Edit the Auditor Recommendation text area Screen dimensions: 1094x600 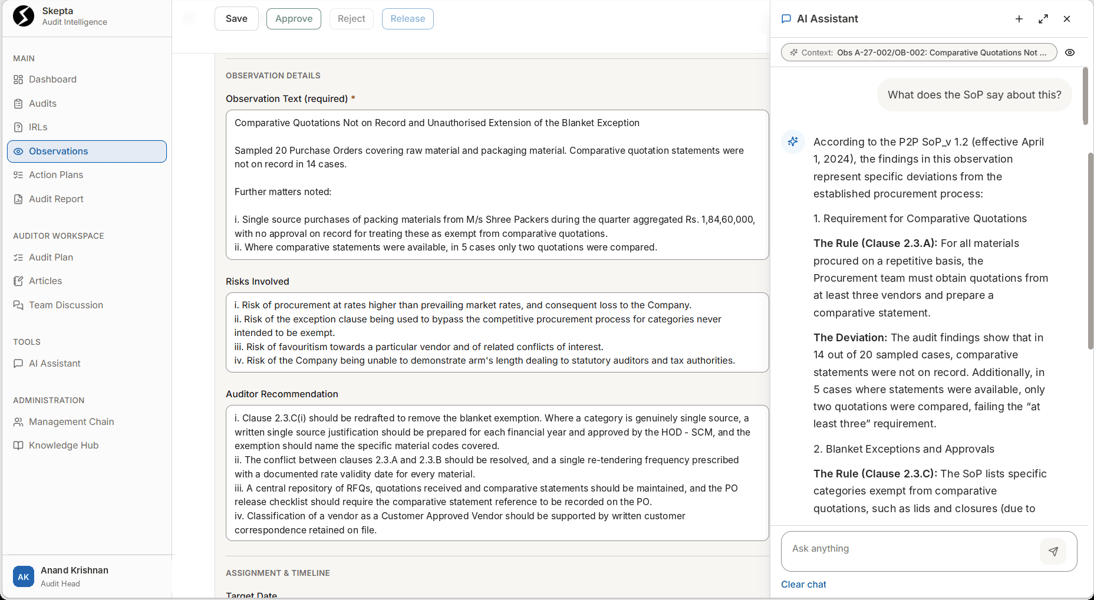click(x=497, y=473)
